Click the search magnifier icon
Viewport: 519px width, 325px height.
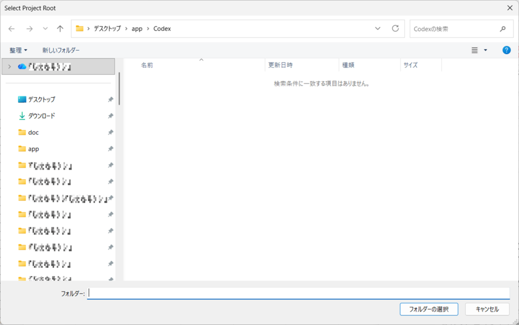[x=502, y=29]
